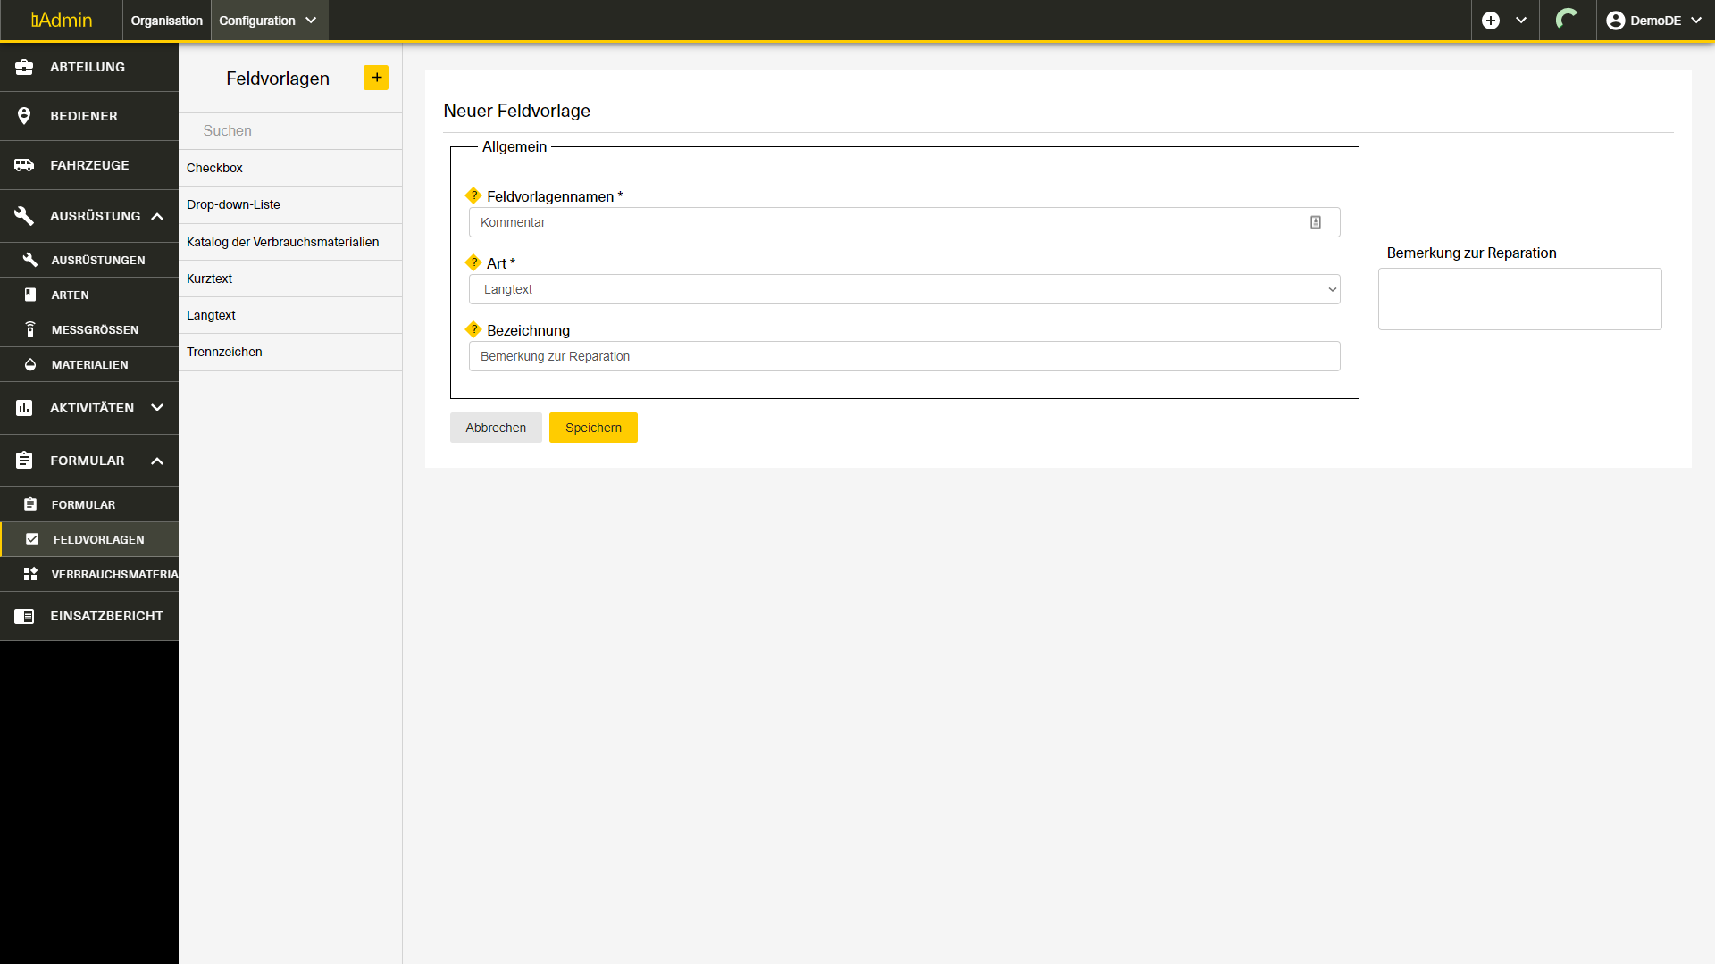Open Materialien submenu item

coord(89,364)
